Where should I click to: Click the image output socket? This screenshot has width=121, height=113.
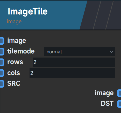(119, 93)
